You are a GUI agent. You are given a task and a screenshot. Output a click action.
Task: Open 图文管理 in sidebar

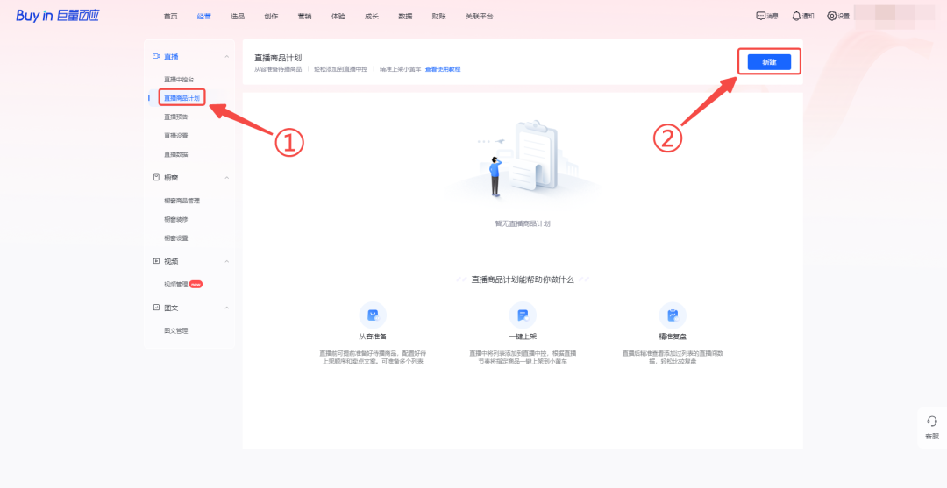[x=175, y=330]
